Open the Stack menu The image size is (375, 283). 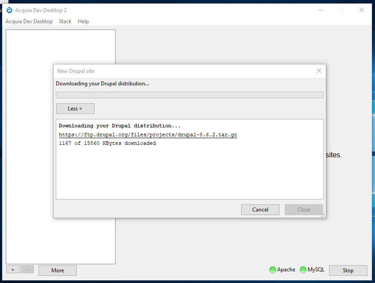click(65, 21)
